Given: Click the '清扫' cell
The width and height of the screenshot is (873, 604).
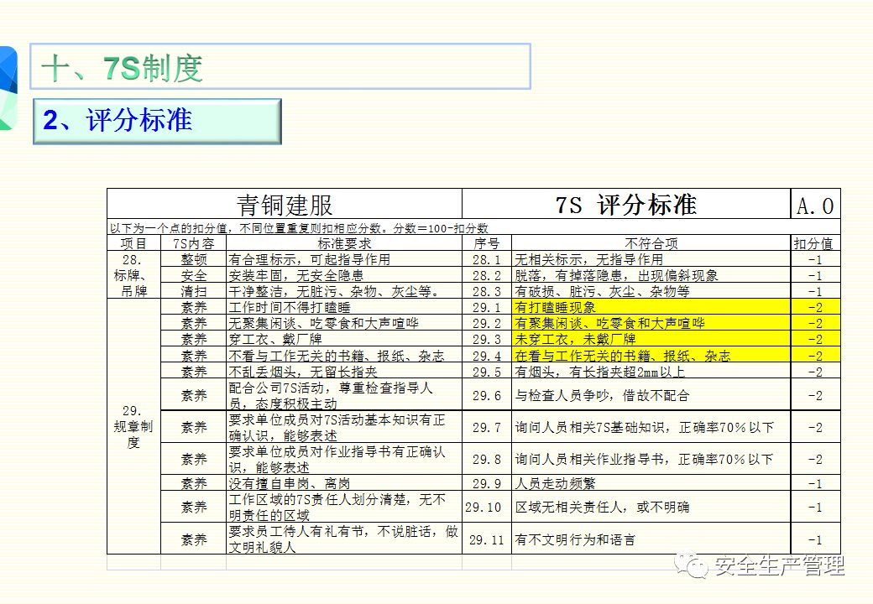Looking at the screenshot, I should tap(193, 291).
